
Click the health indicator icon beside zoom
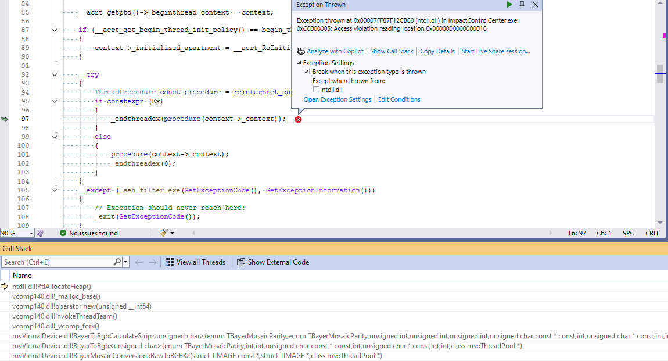coord(40,233)
